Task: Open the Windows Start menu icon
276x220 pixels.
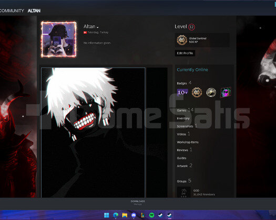Action: point(107,215)
